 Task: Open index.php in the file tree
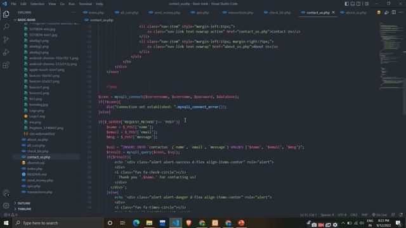[x=34, y=169]
